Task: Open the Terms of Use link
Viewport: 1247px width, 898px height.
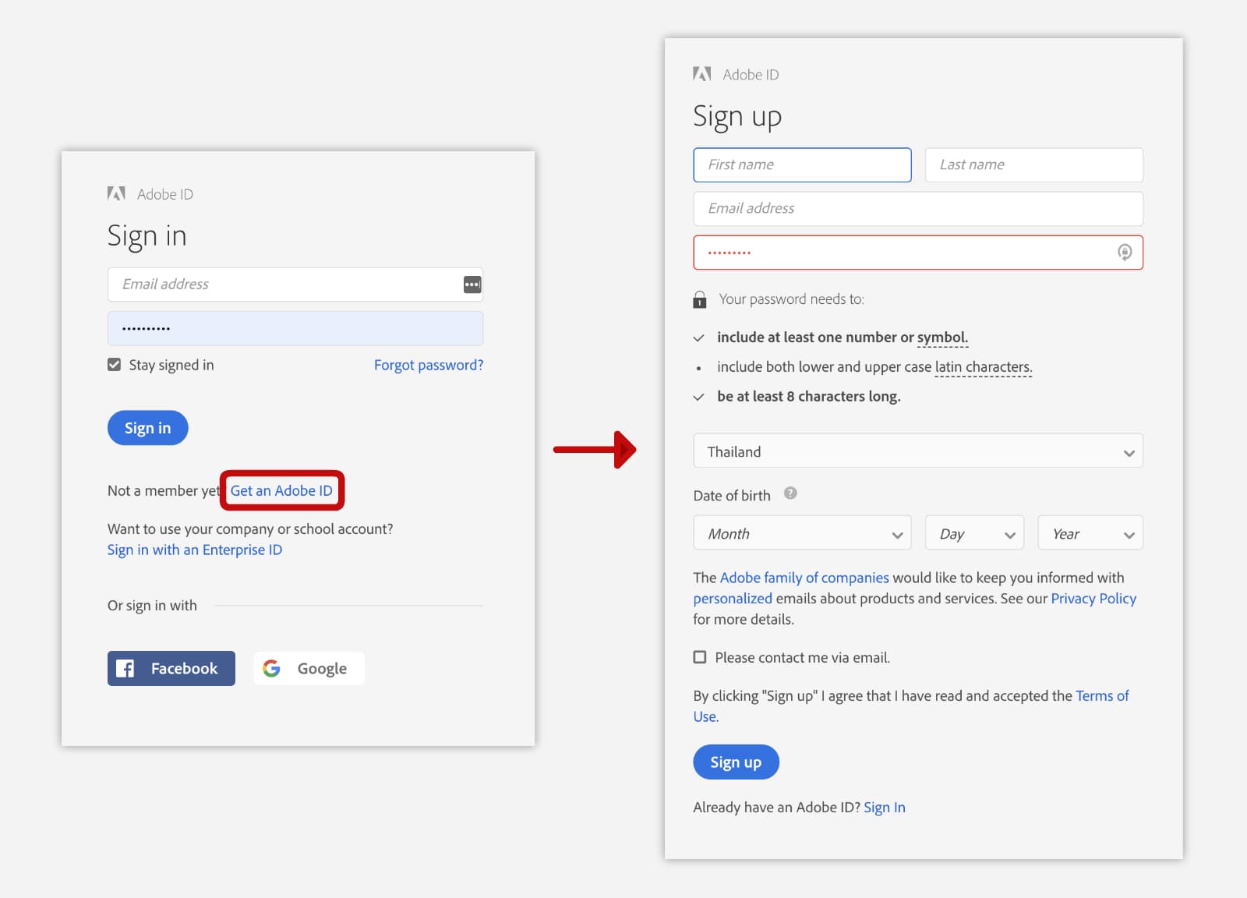Action: 1102,696
